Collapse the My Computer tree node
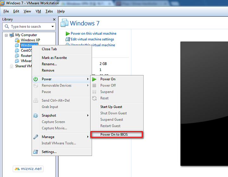The height and width of the screenshot is (177, 228). coord(6,35)
